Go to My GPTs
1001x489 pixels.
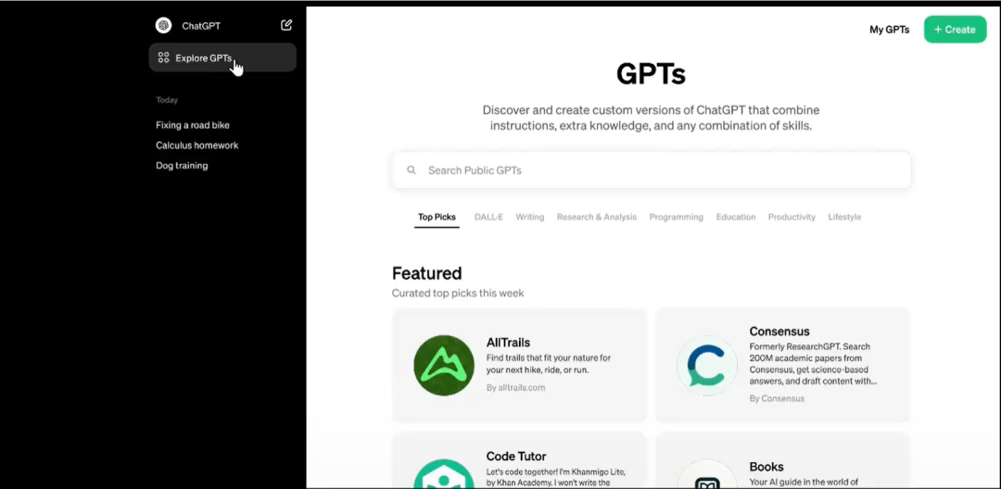[x=889, y=30]
